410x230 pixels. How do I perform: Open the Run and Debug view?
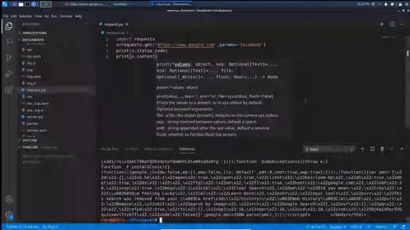[x=9, y=74]
